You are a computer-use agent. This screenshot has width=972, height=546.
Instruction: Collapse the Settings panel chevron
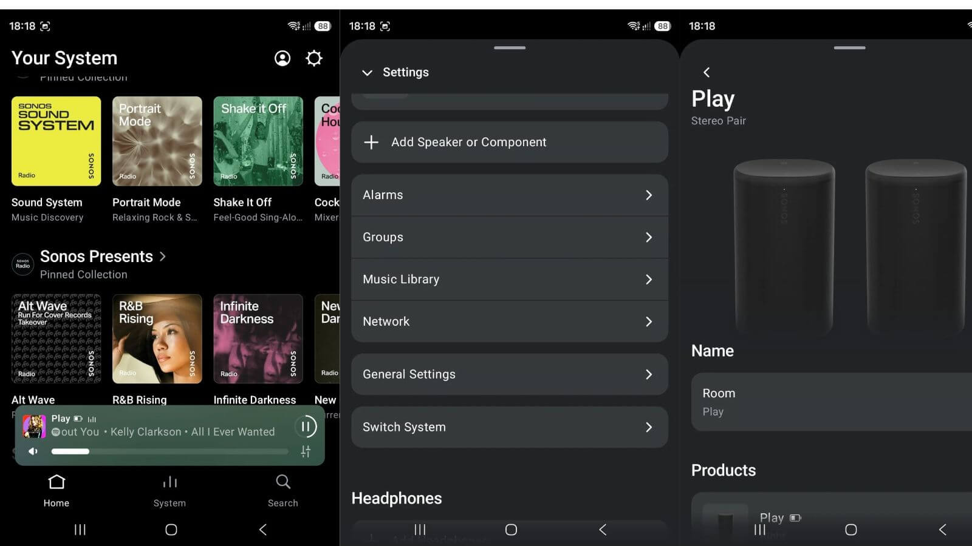(x=367, y=73)
